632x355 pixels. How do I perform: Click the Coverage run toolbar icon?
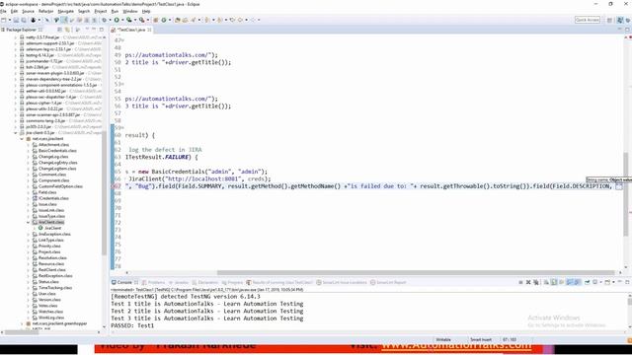[x=129, y=20]
